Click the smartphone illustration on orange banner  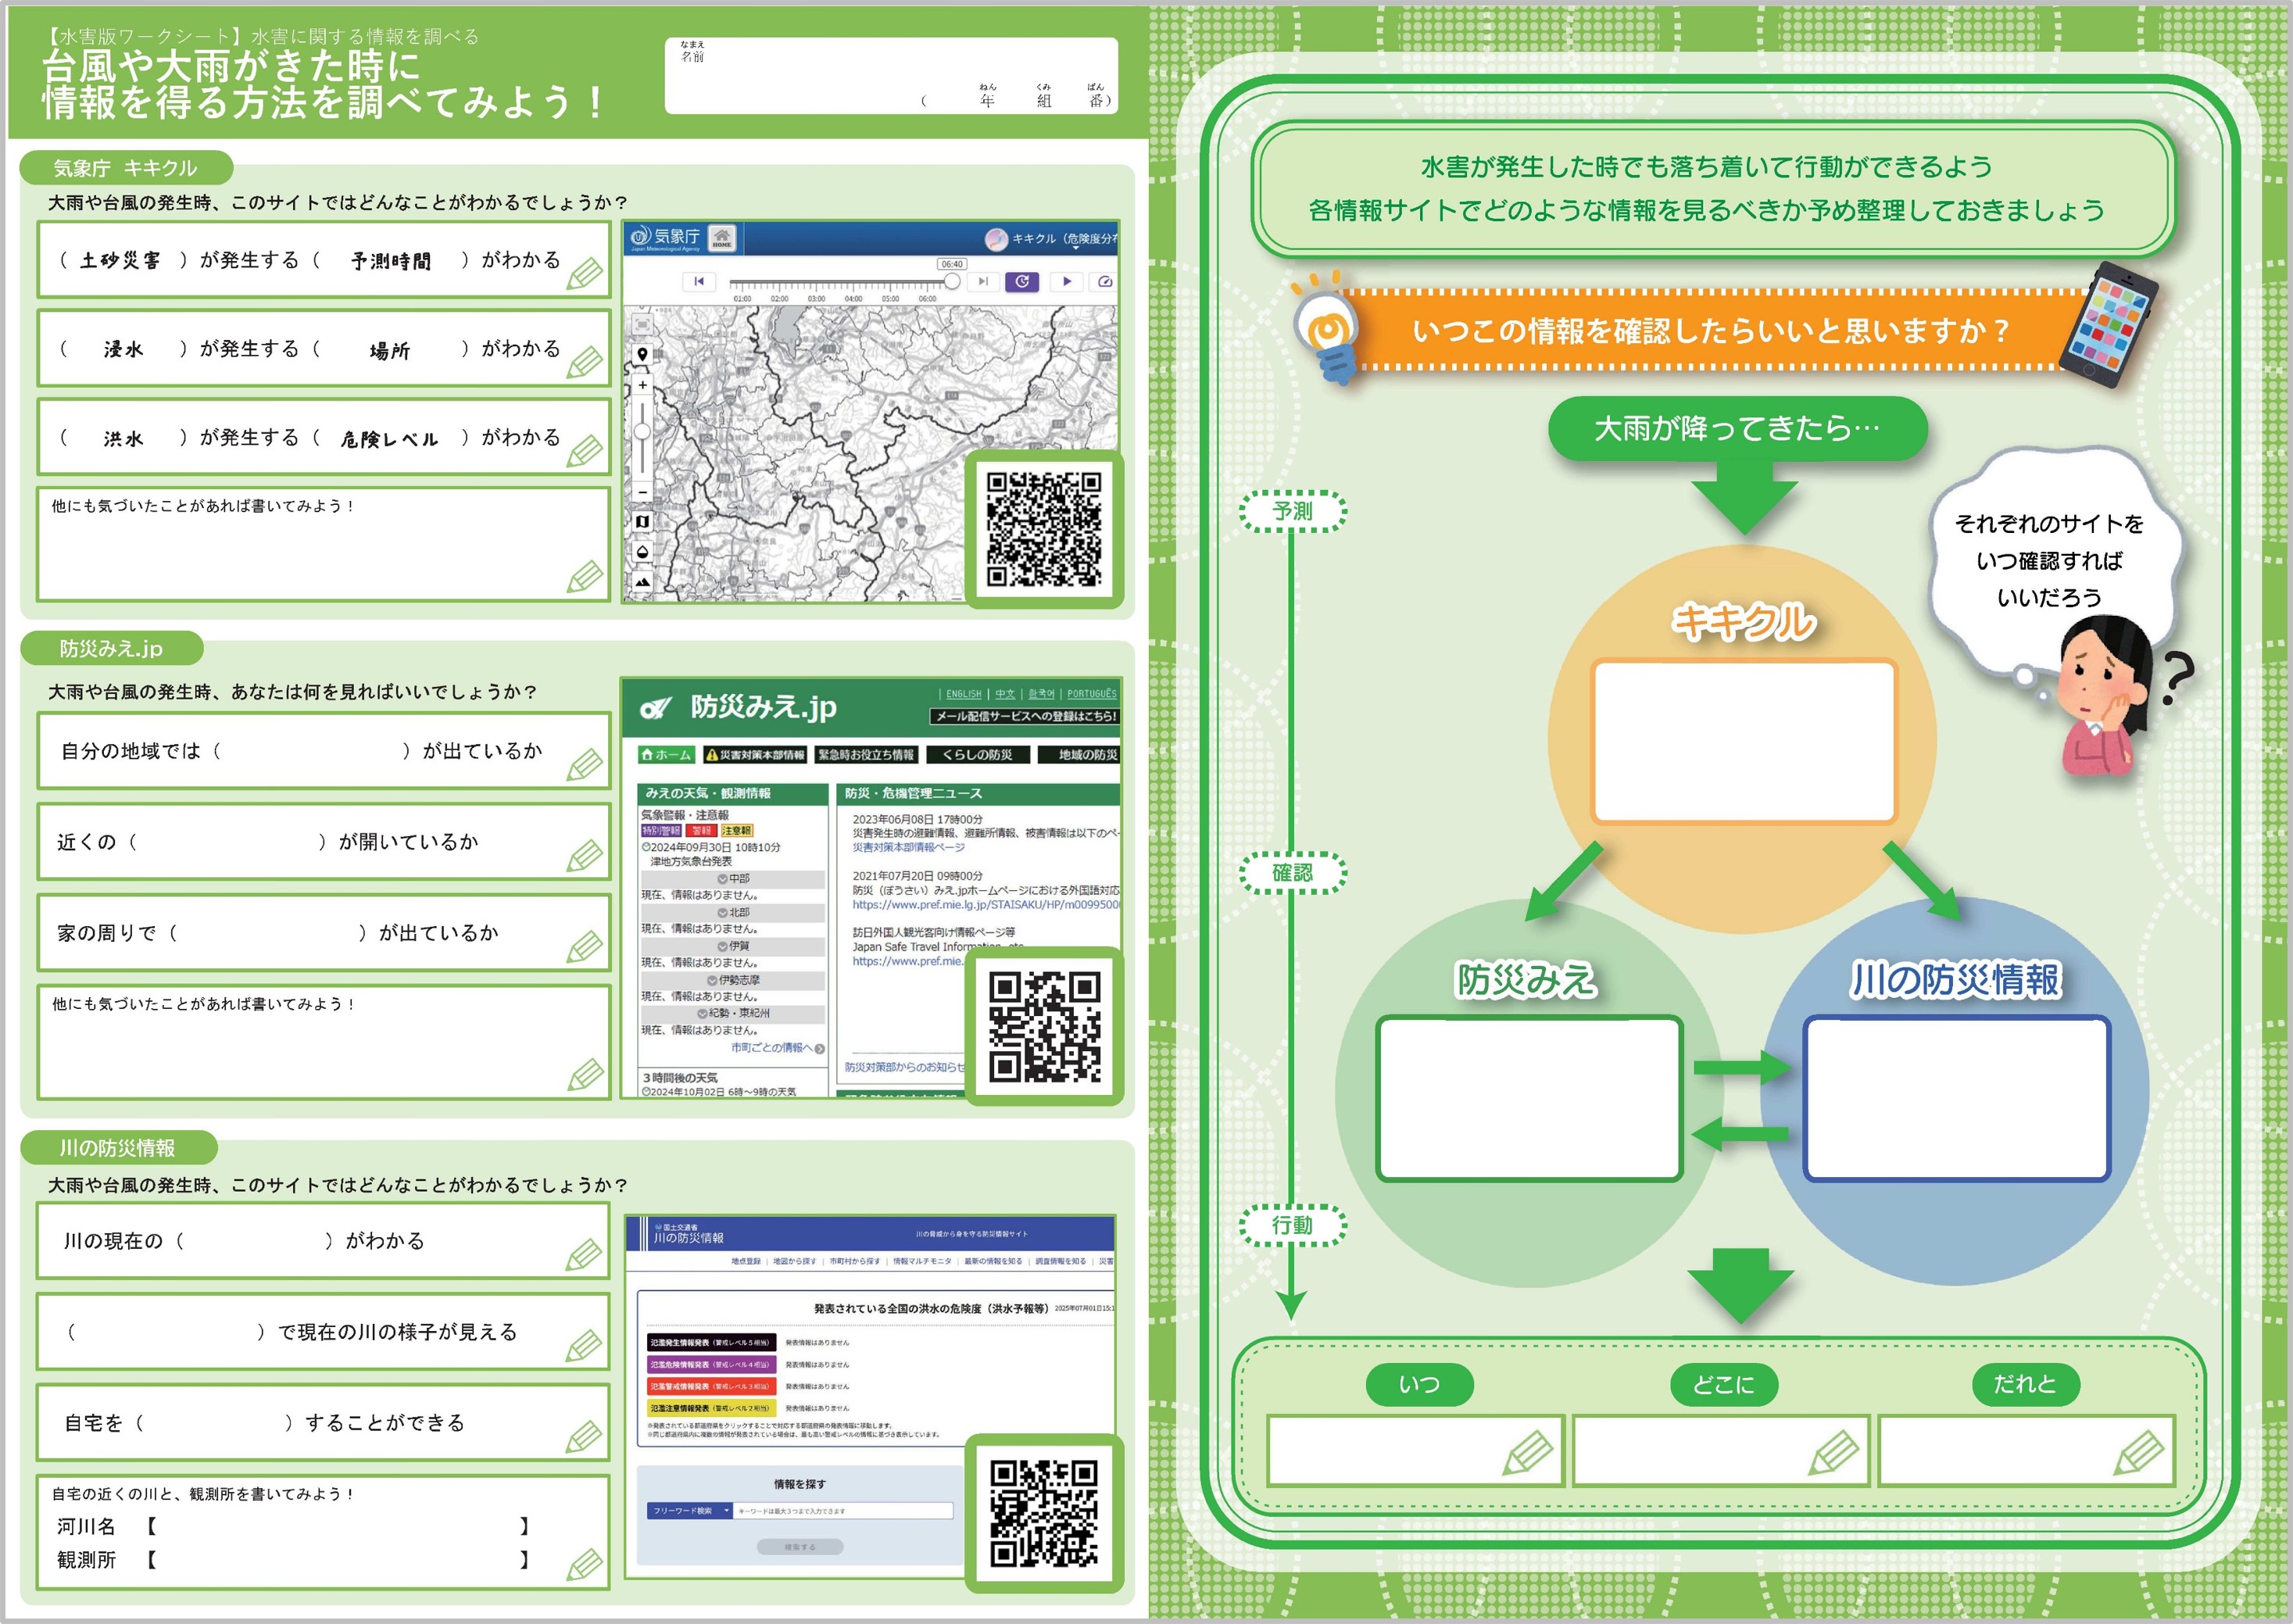click(x=2108, y=324)
